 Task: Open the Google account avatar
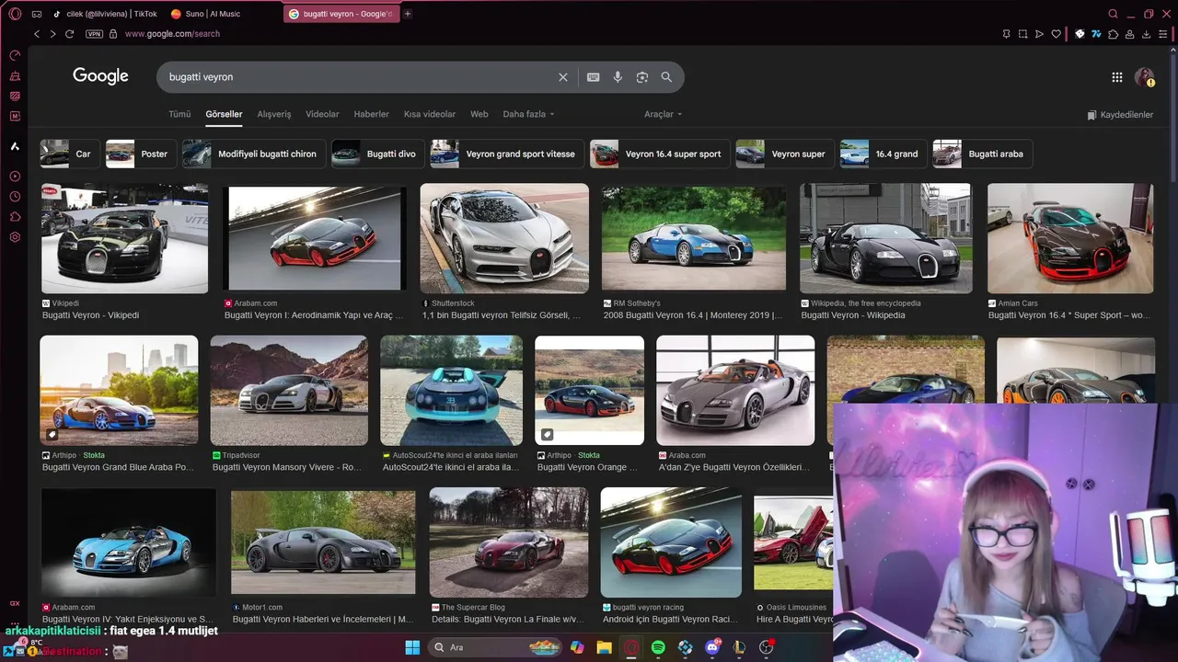[x=1145, y=77]
